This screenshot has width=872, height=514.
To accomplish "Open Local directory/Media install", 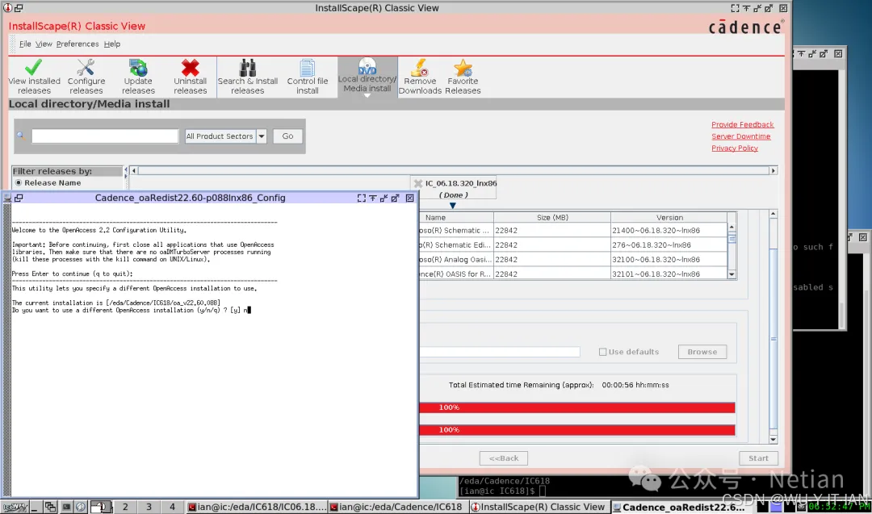I will click(367, 77).
